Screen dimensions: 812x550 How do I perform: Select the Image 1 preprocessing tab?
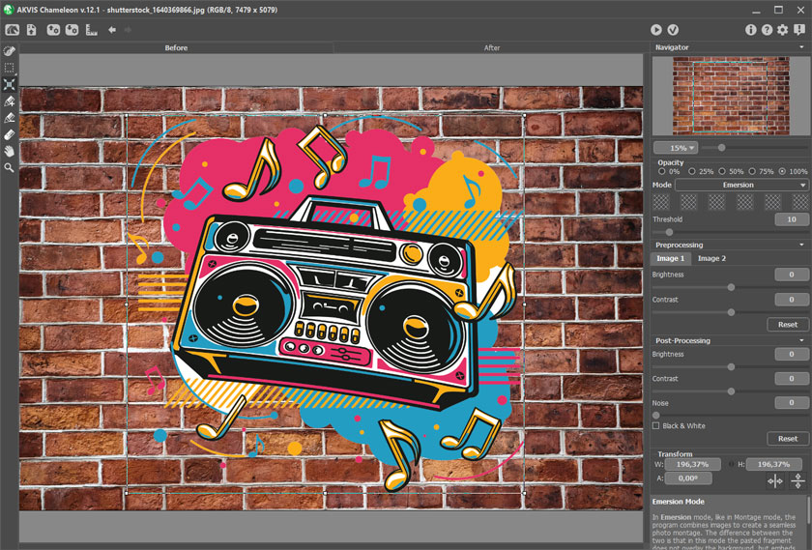point(670,258)
